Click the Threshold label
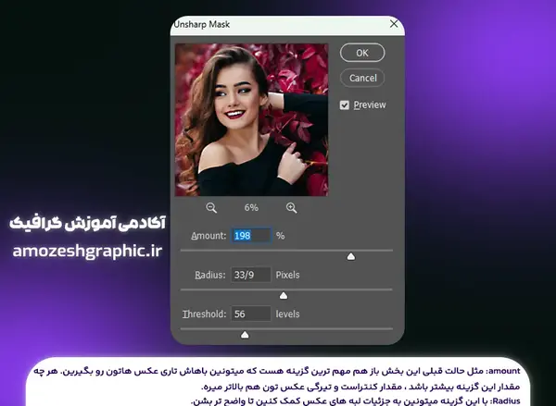Image resolution: width=556 pixels, height=406 pixels. tap(204, 314)
